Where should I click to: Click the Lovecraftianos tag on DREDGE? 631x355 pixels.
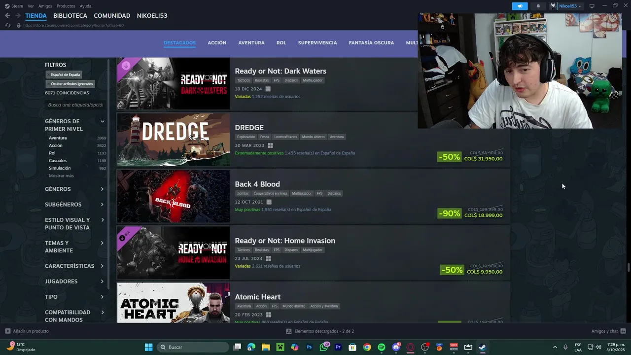(286, 137)
